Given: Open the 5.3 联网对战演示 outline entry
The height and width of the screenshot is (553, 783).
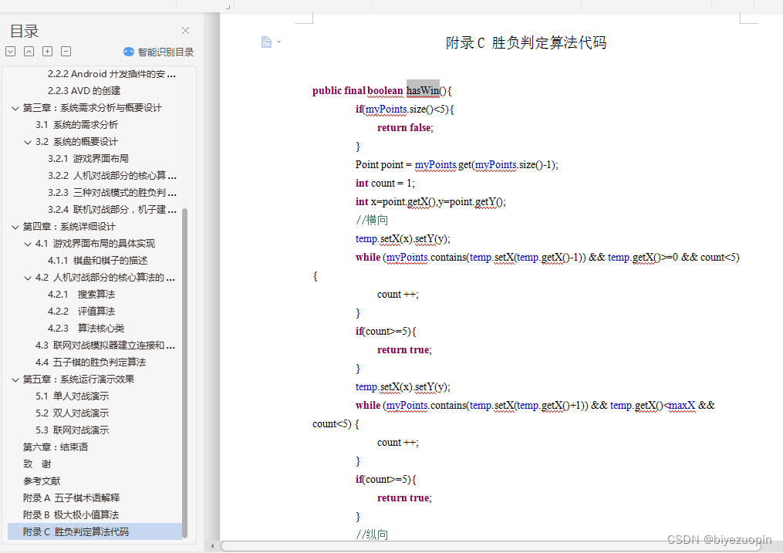Looking at the screenshot, I should tap(72, 430).
